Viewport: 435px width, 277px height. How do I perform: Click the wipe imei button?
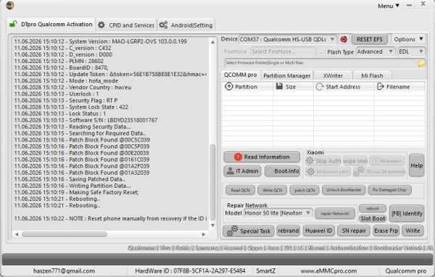coord(355,161)
